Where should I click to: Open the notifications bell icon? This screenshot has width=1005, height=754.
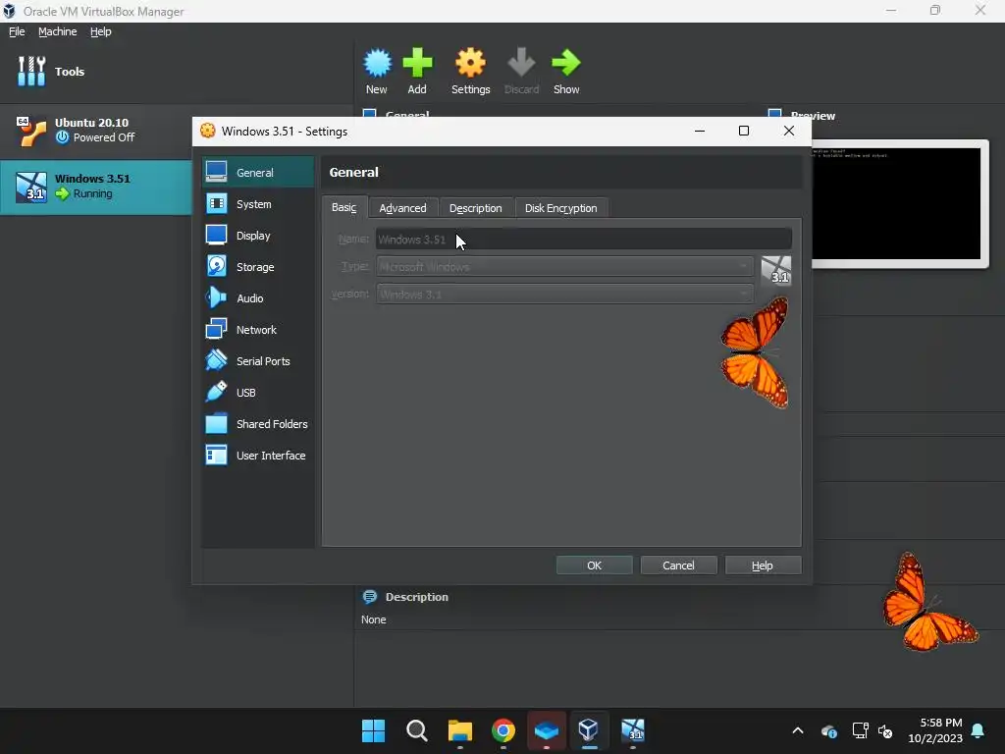point(979,730)
